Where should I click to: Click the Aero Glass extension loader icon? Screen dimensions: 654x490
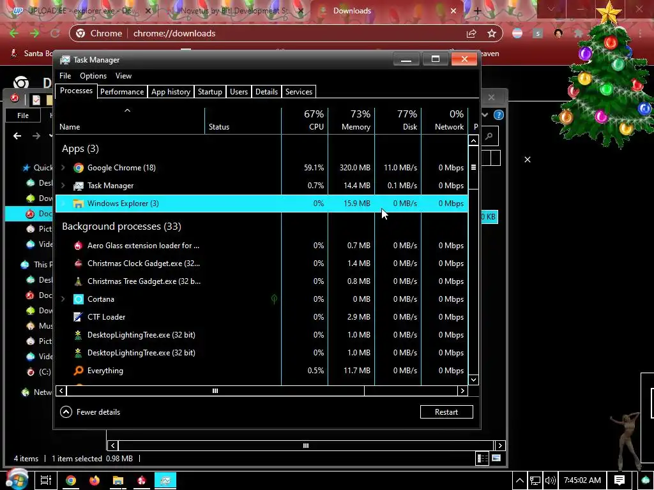click(x=78, y=246)
